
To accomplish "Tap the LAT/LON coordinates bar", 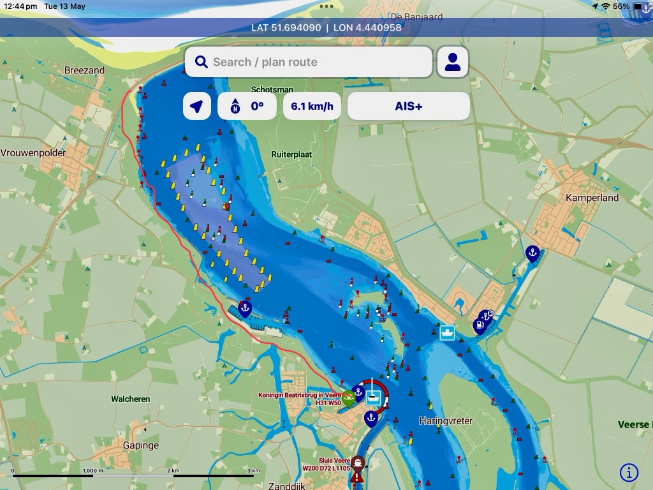I will coord(326,27).
